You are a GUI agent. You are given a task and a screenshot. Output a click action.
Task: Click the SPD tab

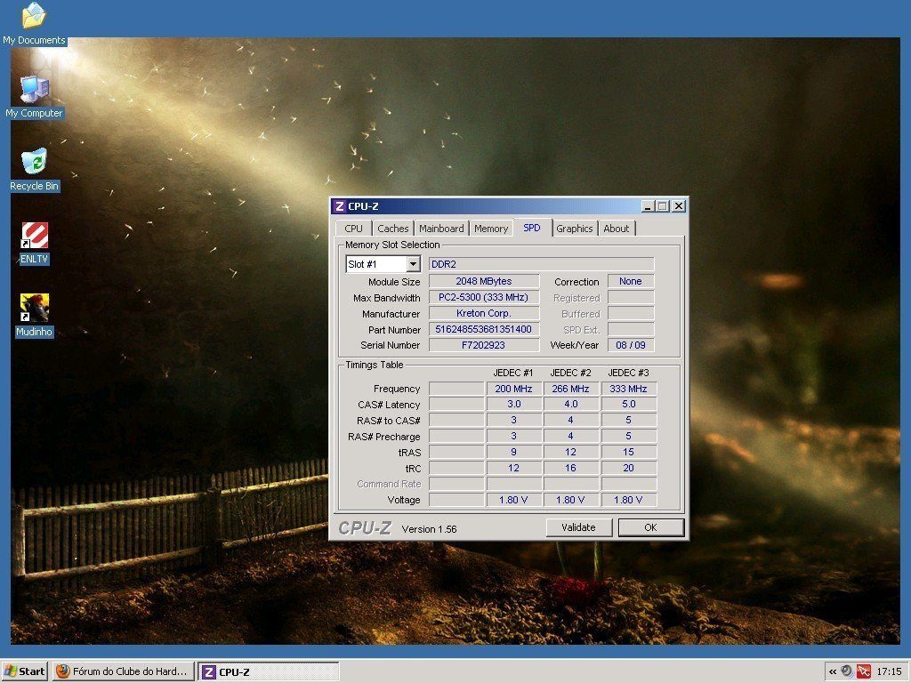[532, 228]
